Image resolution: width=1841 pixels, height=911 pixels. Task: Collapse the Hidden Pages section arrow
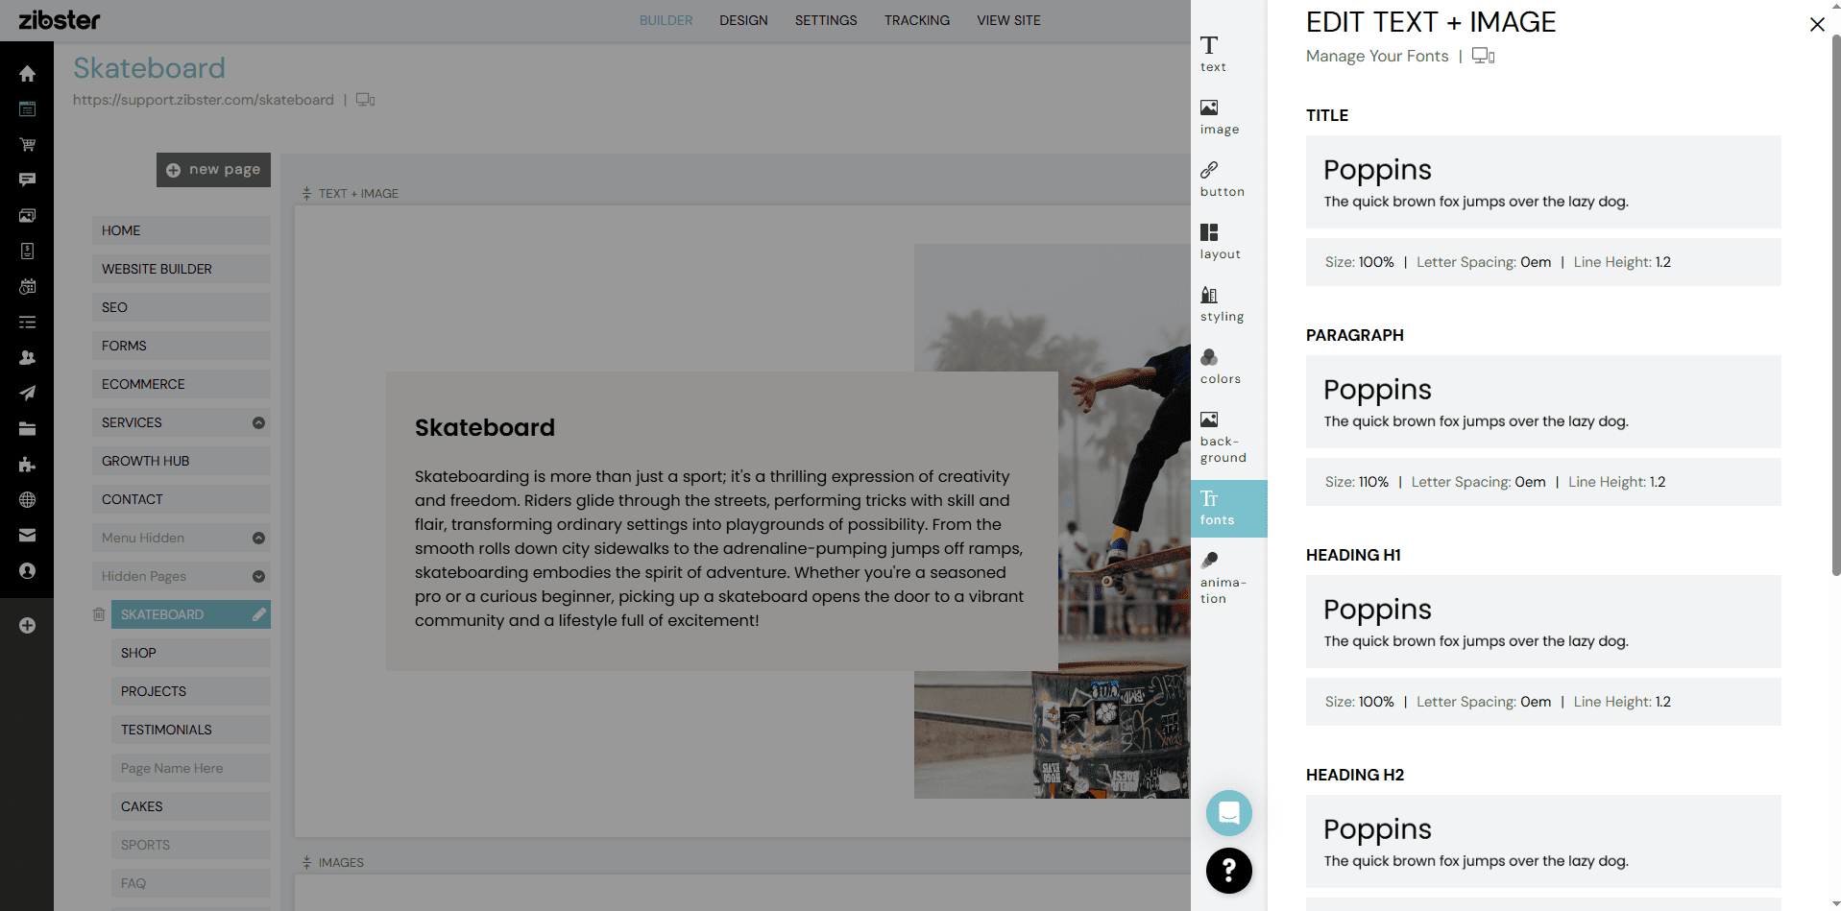(x=258, y=576)
